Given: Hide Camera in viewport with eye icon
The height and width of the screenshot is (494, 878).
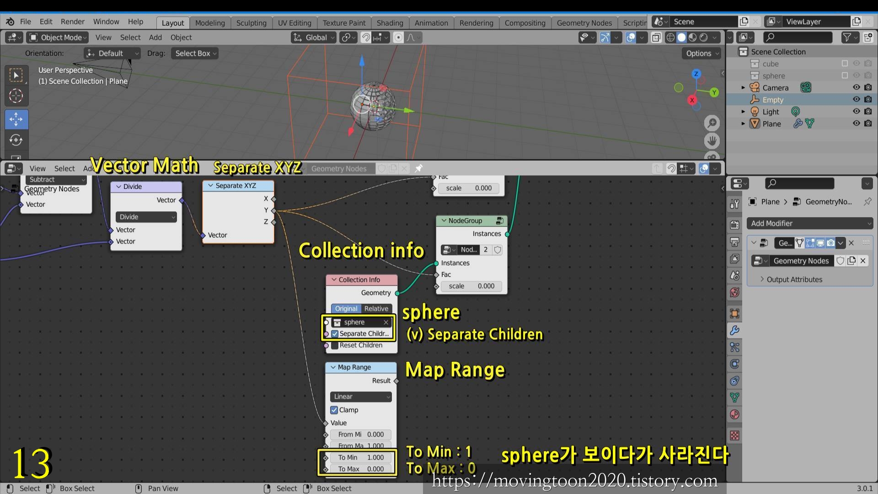Looking at the screenshot, I should [856, 87].
